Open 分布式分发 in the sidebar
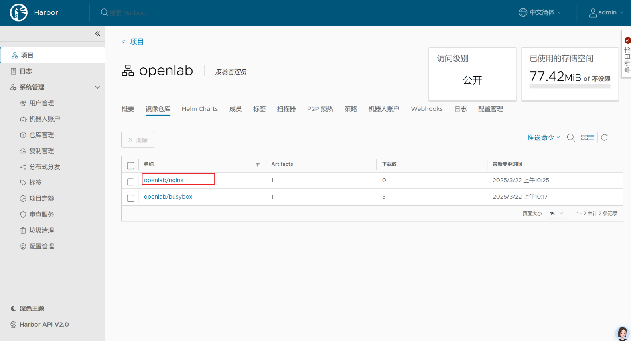This screenshot has width=631, height=341. (45, 167)
